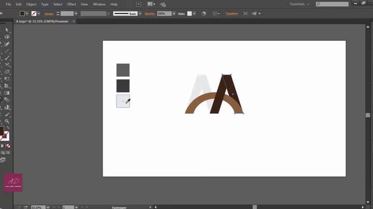Open the Essentials workspace switcher
Image resolution: width=373 pixels, height=209 pixels.
pyautogui.click(x=299, y=4)
